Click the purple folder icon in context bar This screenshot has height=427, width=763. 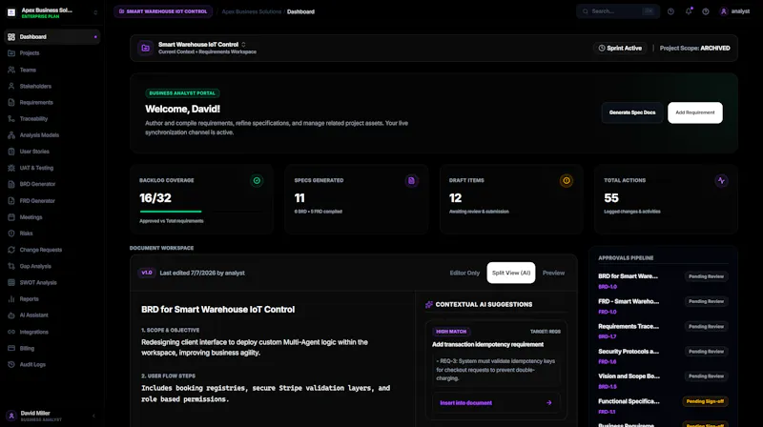point(146,49)
